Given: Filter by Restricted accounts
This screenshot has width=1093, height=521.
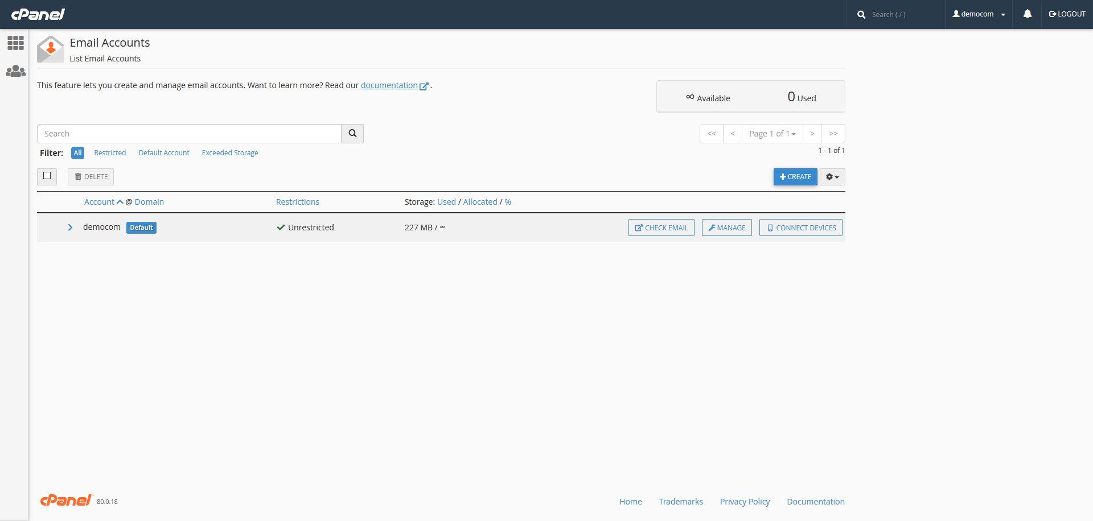Looking at the screenshot, I should 110,153.
